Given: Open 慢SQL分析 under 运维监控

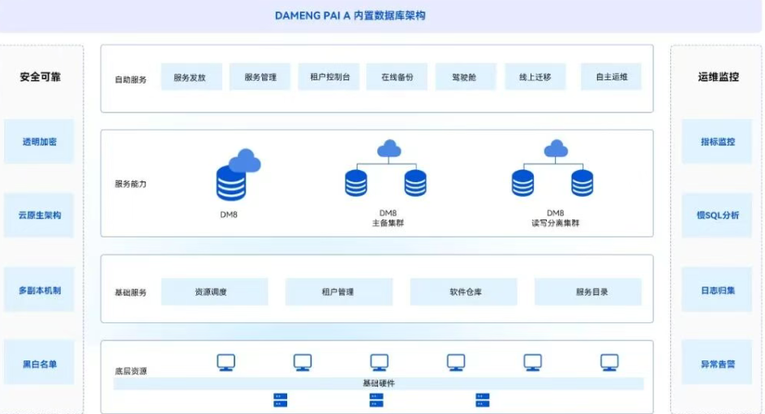Looking at the screenshot, I should coord(717,216).
